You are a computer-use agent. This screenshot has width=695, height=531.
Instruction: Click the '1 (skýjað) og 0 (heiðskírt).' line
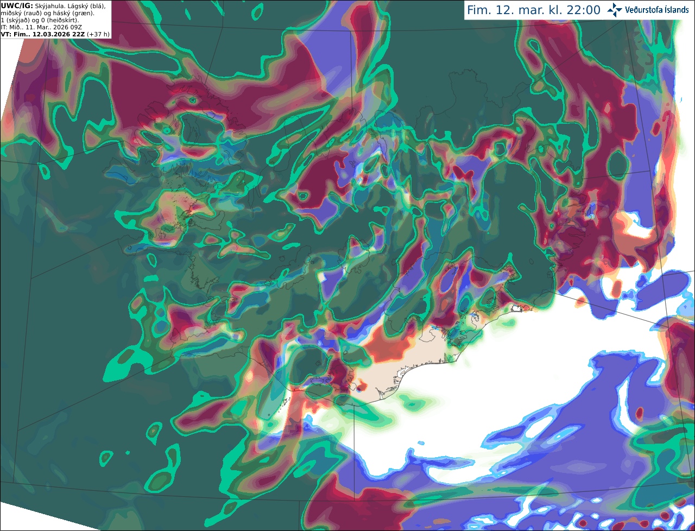coord(40,20)
